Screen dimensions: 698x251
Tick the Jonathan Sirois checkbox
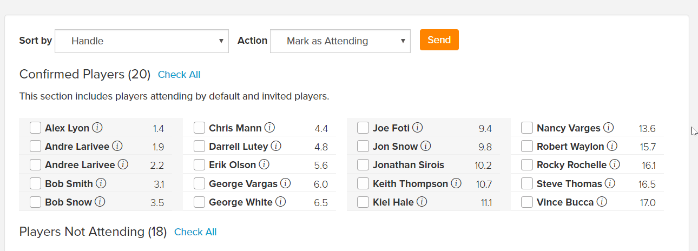click(x=364, y=165)
